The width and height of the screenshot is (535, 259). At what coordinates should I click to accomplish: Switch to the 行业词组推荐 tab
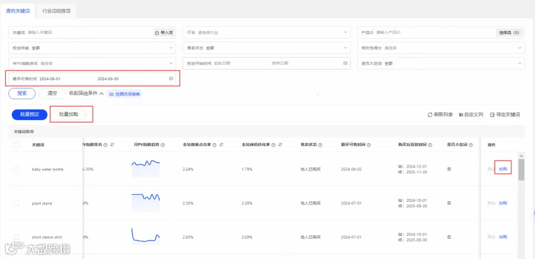56,11
